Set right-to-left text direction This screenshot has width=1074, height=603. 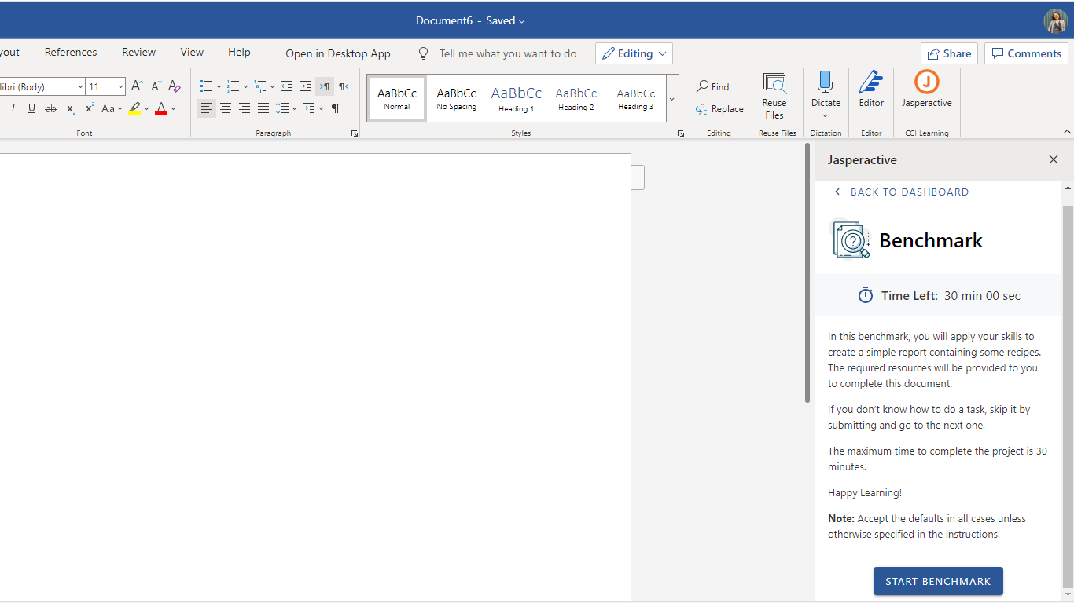click(344, 86)
